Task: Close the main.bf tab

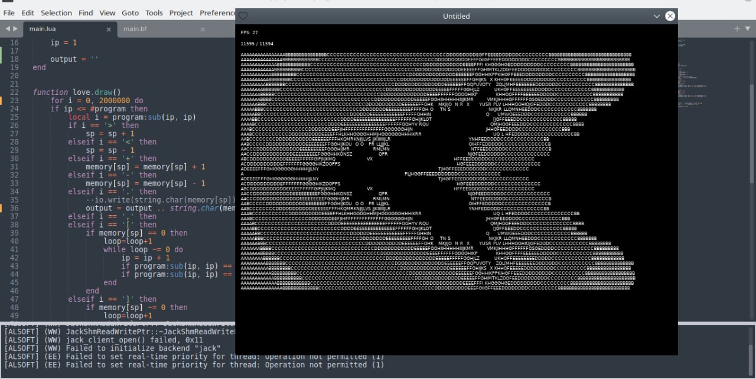Action: [203, 29]
